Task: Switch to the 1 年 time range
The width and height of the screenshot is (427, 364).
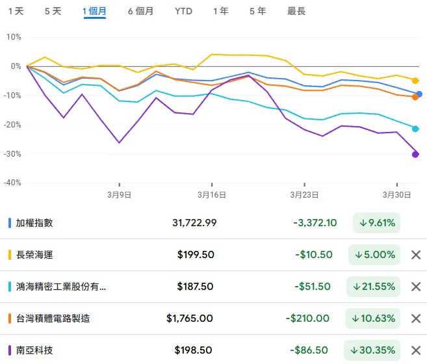Action: [x=221, y=11]
